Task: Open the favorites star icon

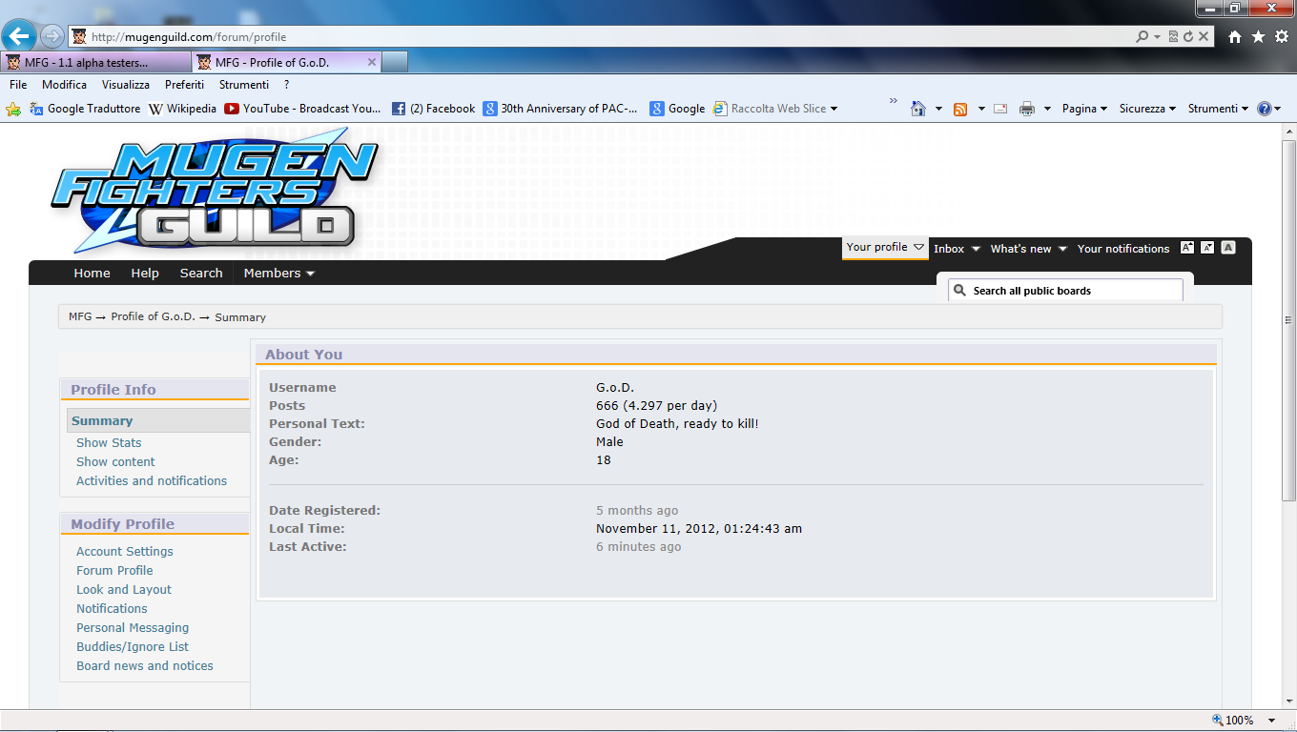Action: tap(1258, 36)
